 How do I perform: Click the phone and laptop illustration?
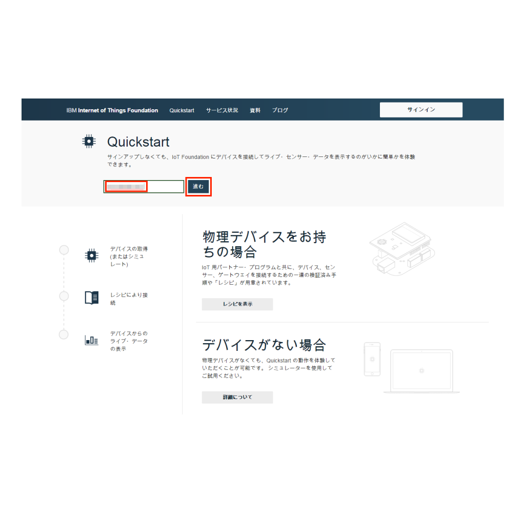(412, 367)
